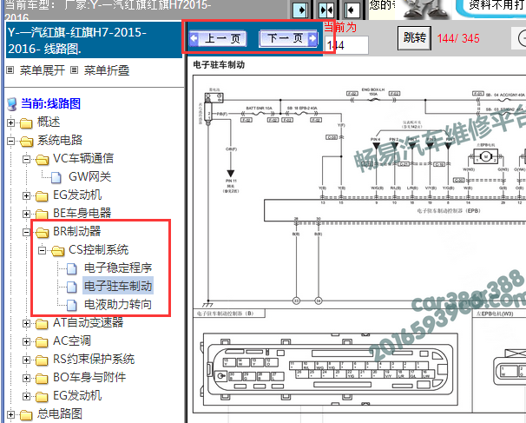Expand the RS约束保护系统 node
This screenshot has height=423, width=526.
pyautogui.click(x=27, y=360)
